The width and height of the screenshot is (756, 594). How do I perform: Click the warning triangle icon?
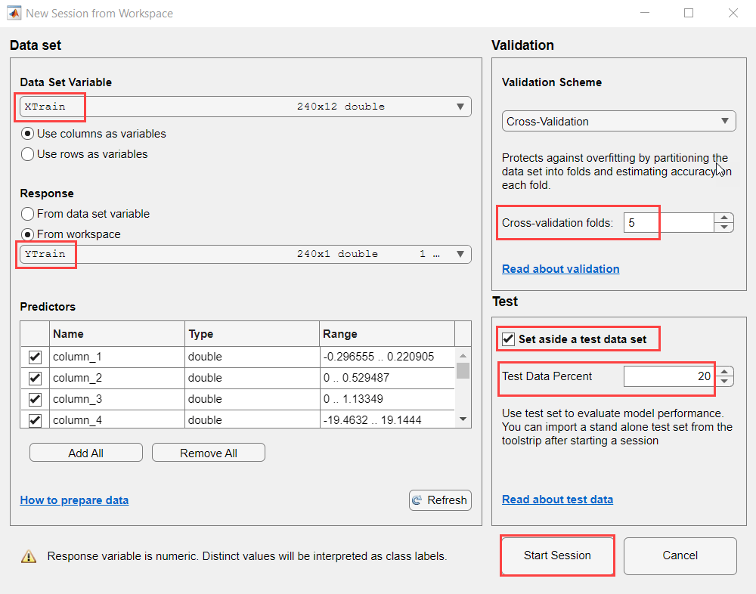29,556
